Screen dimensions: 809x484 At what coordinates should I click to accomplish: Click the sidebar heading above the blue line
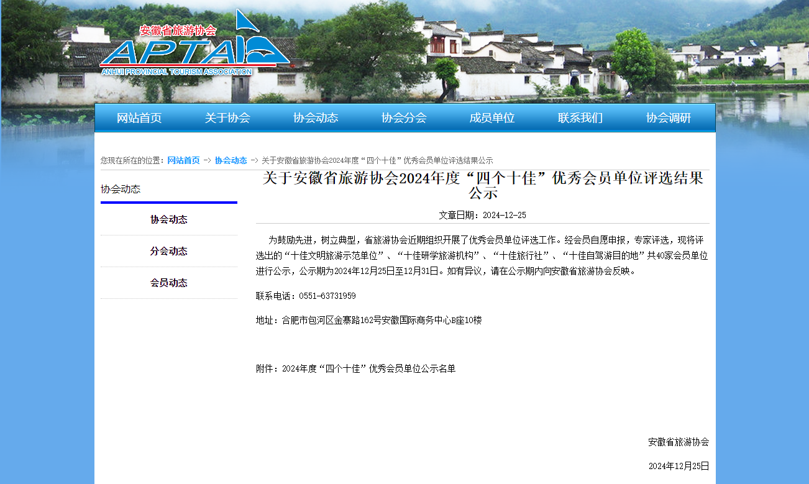[121, 189]
